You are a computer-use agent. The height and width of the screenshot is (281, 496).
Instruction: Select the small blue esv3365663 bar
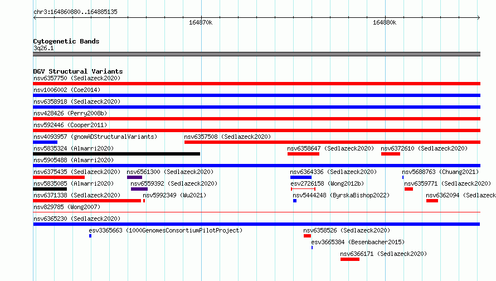point(90,236)
